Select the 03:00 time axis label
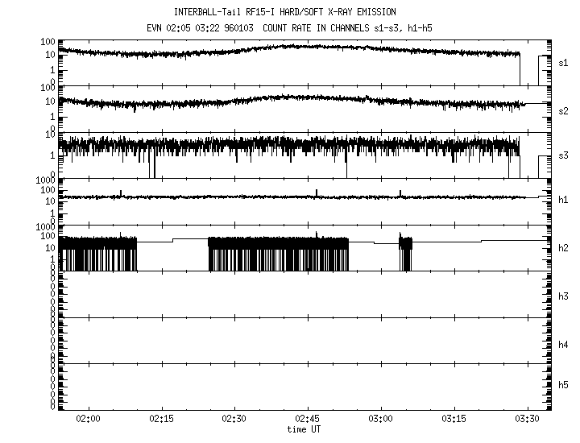This screenshot has height=443, width=580. click(x=381, y=419)
